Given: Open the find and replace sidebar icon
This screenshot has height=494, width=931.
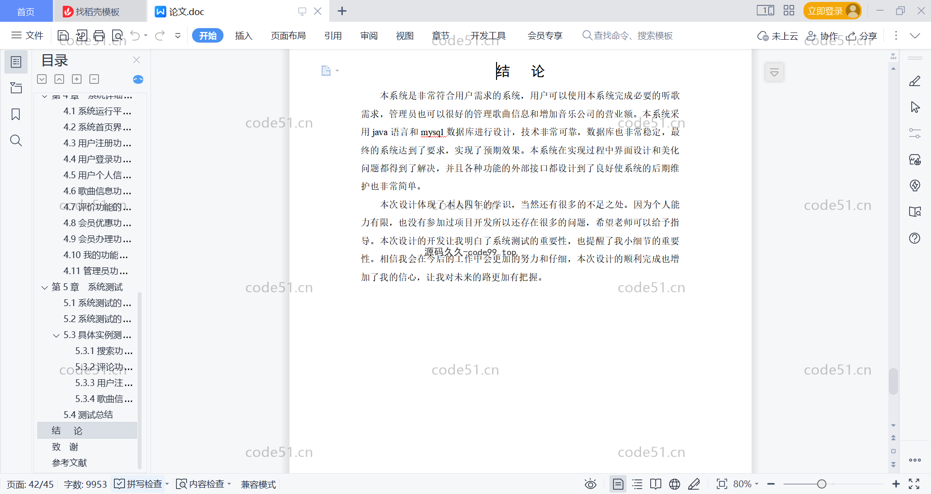Looking at the screenshot, I should tap(16, 140).
